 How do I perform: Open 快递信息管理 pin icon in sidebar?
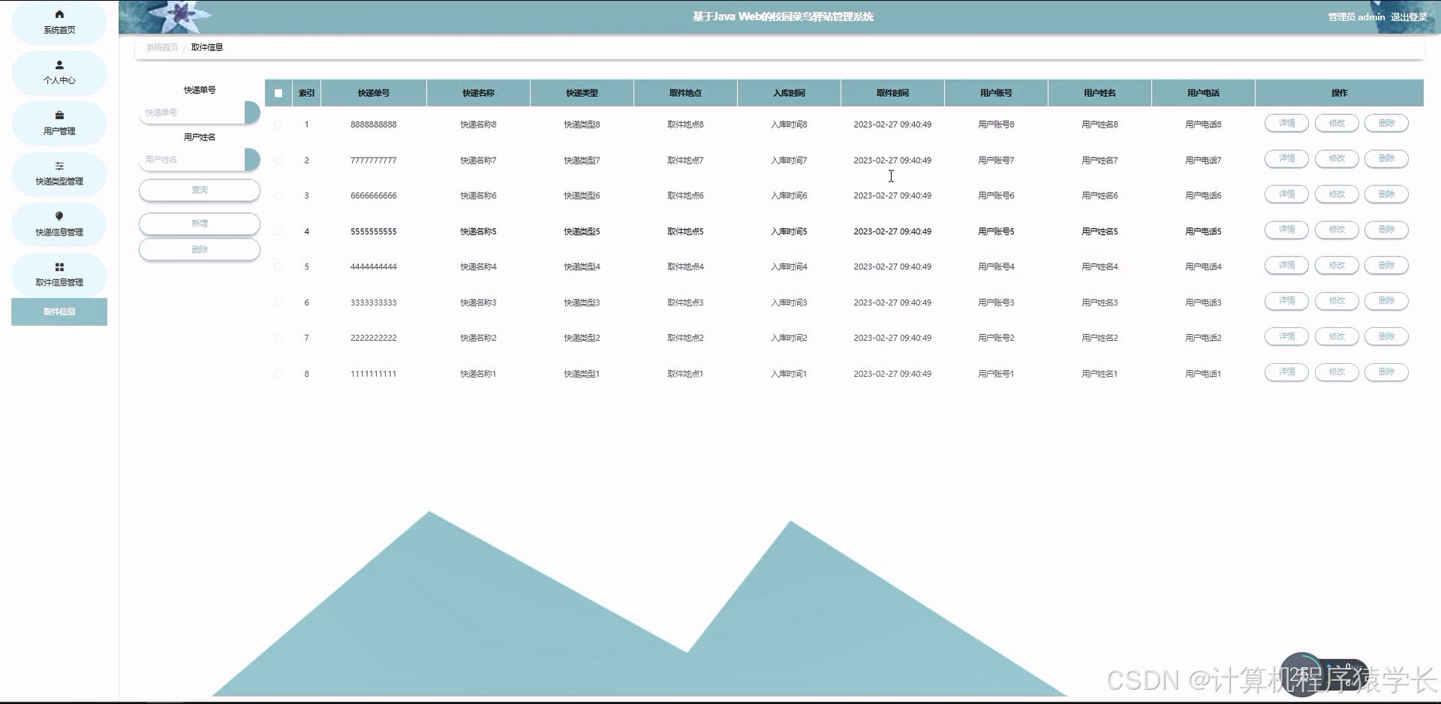59,216
